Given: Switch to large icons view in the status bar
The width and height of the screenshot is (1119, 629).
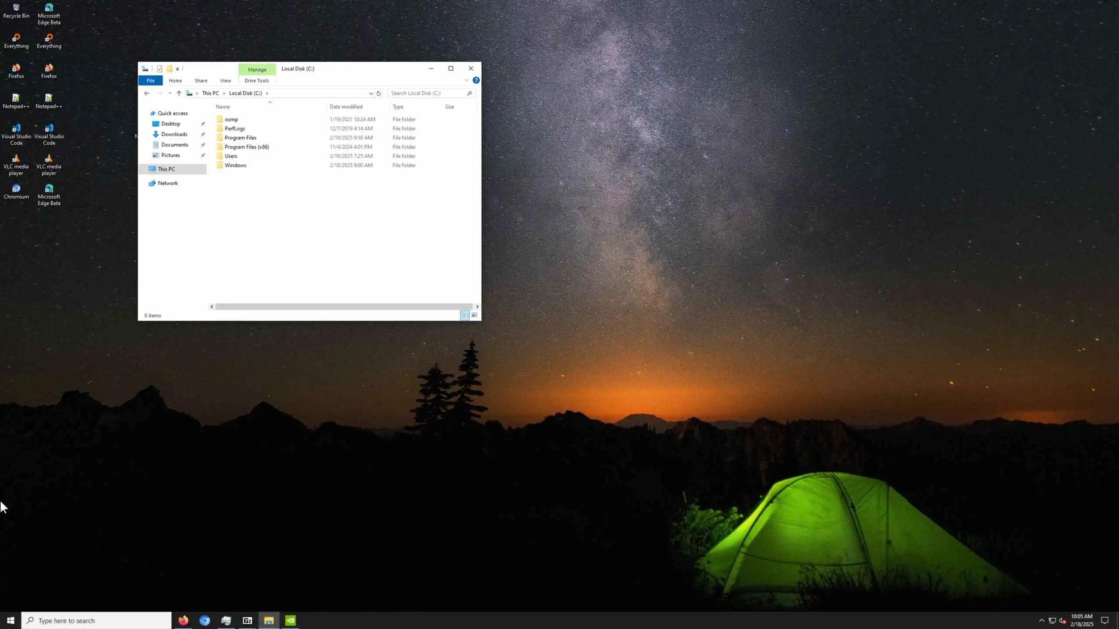Looking at the screenshot, I should 474,315.
